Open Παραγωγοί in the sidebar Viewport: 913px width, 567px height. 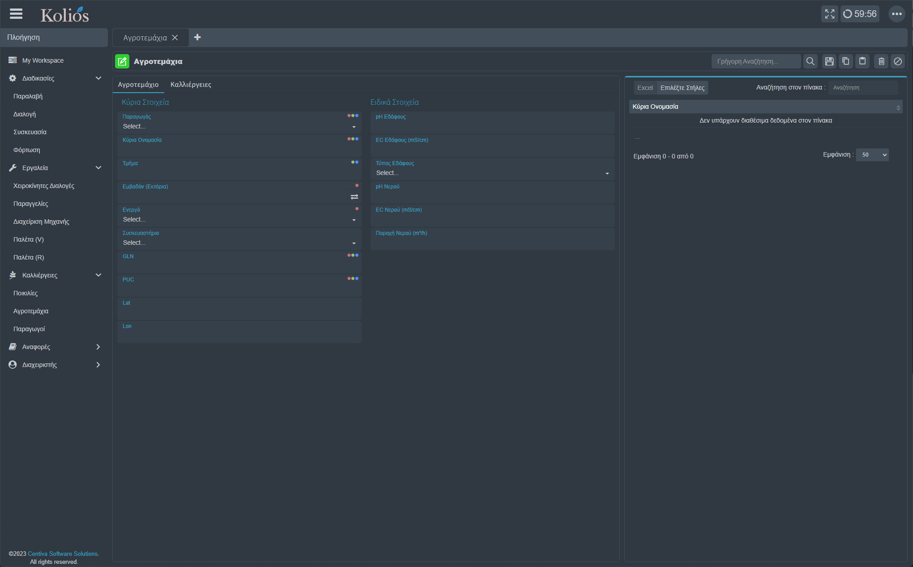pyautogui.click(x=29, y=329)
